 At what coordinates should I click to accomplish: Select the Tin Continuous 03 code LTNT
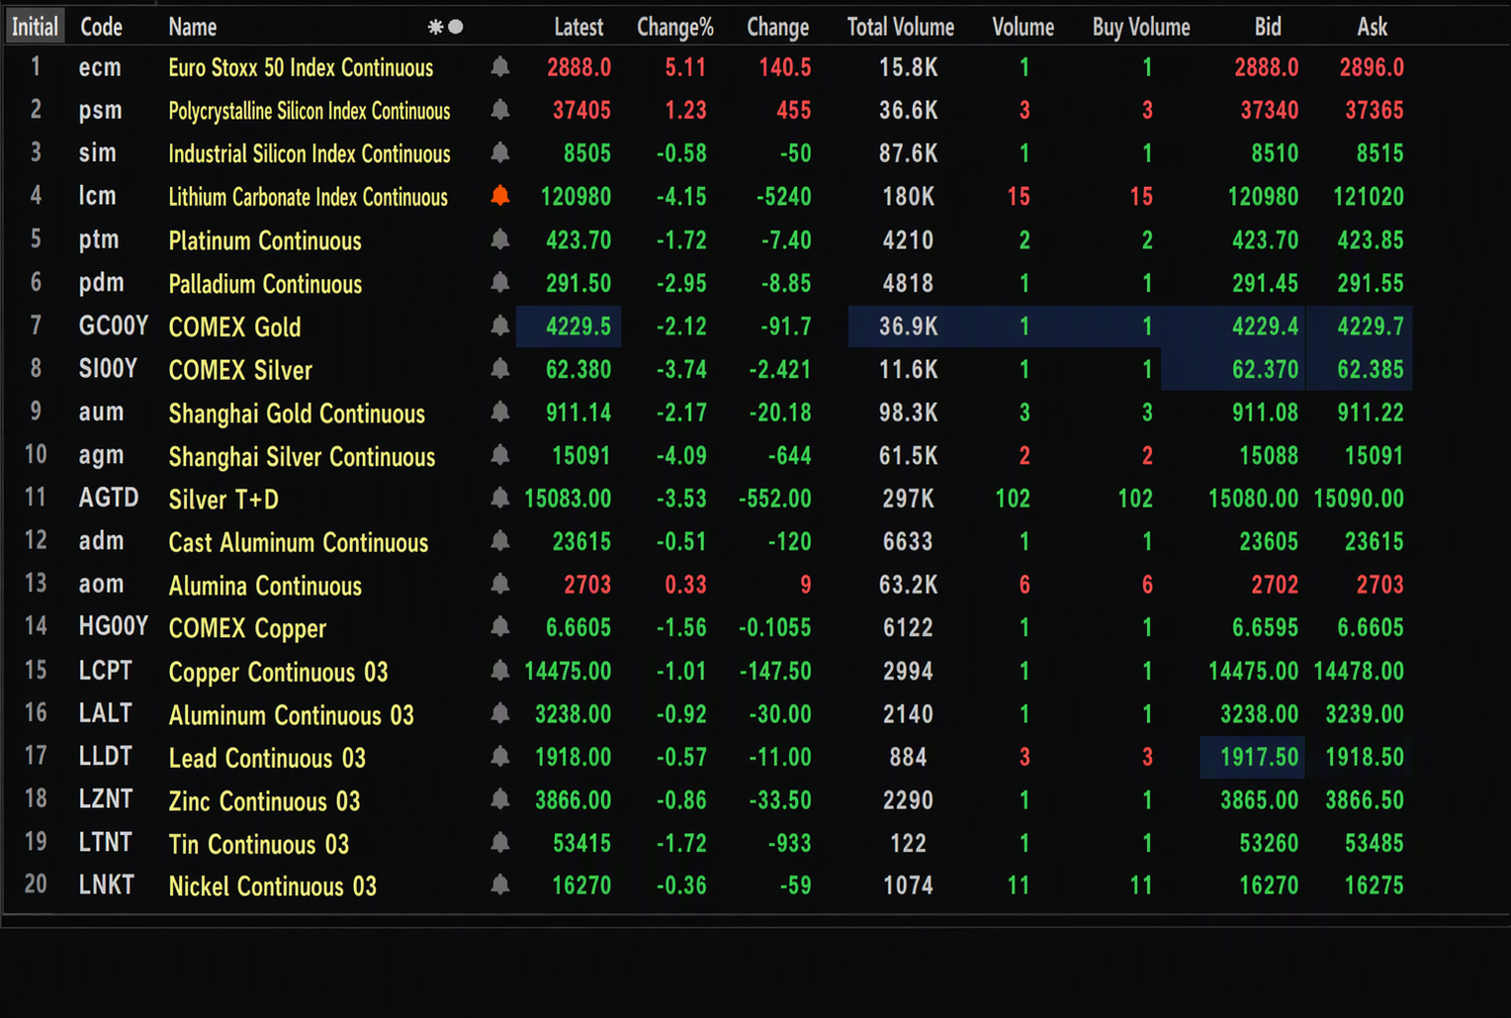tap(105, 842)
